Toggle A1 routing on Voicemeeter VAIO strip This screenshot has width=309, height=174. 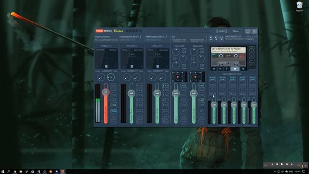click(x=183, y=86)
